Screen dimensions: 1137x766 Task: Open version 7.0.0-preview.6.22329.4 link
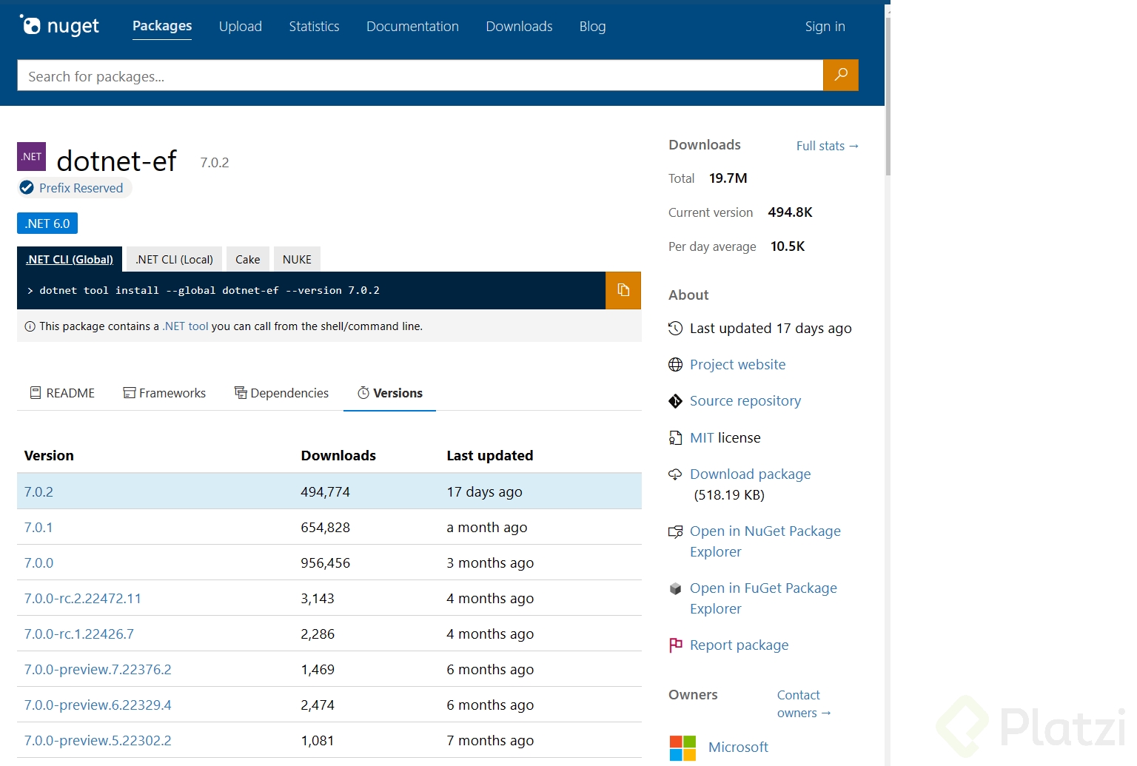pos(98,705)
